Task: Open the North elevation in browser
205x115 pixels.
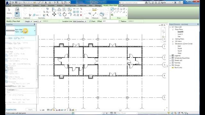Action: (180, 49)
